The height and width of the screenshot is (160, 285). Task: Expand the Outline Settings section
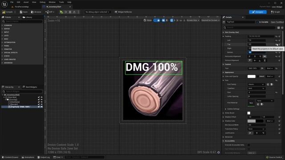click(x=226, y=109)
